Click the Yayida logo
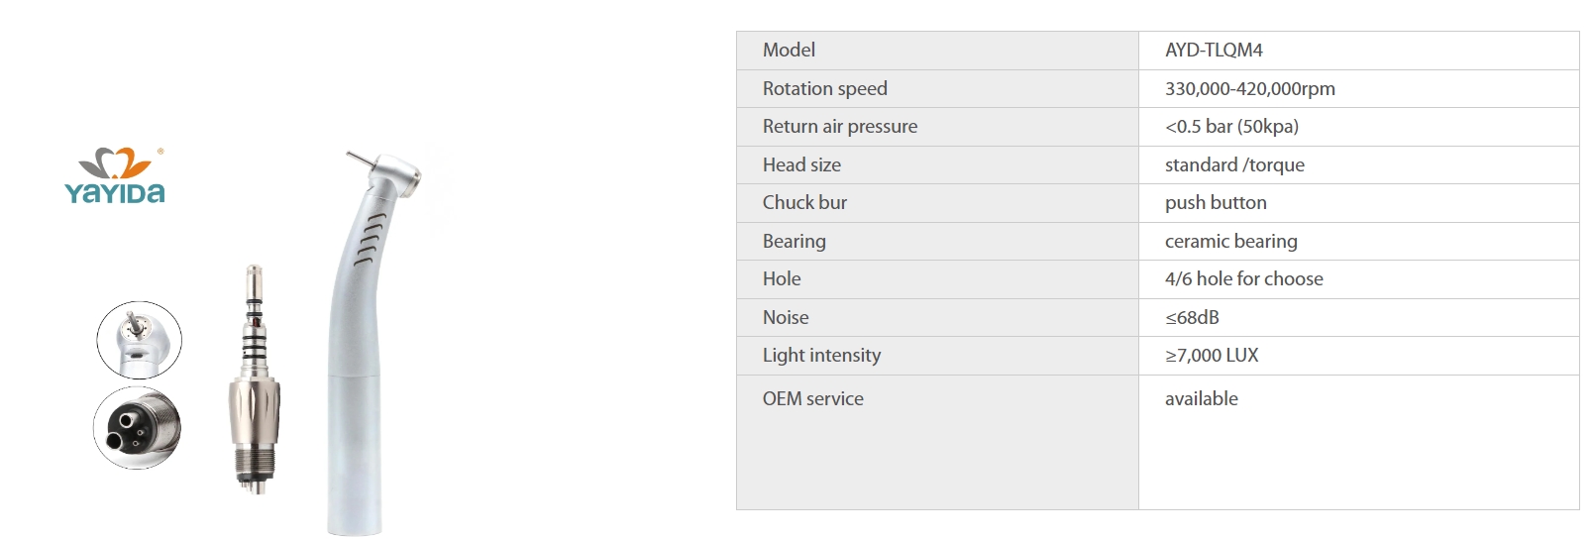 click(x=115, y=176)
